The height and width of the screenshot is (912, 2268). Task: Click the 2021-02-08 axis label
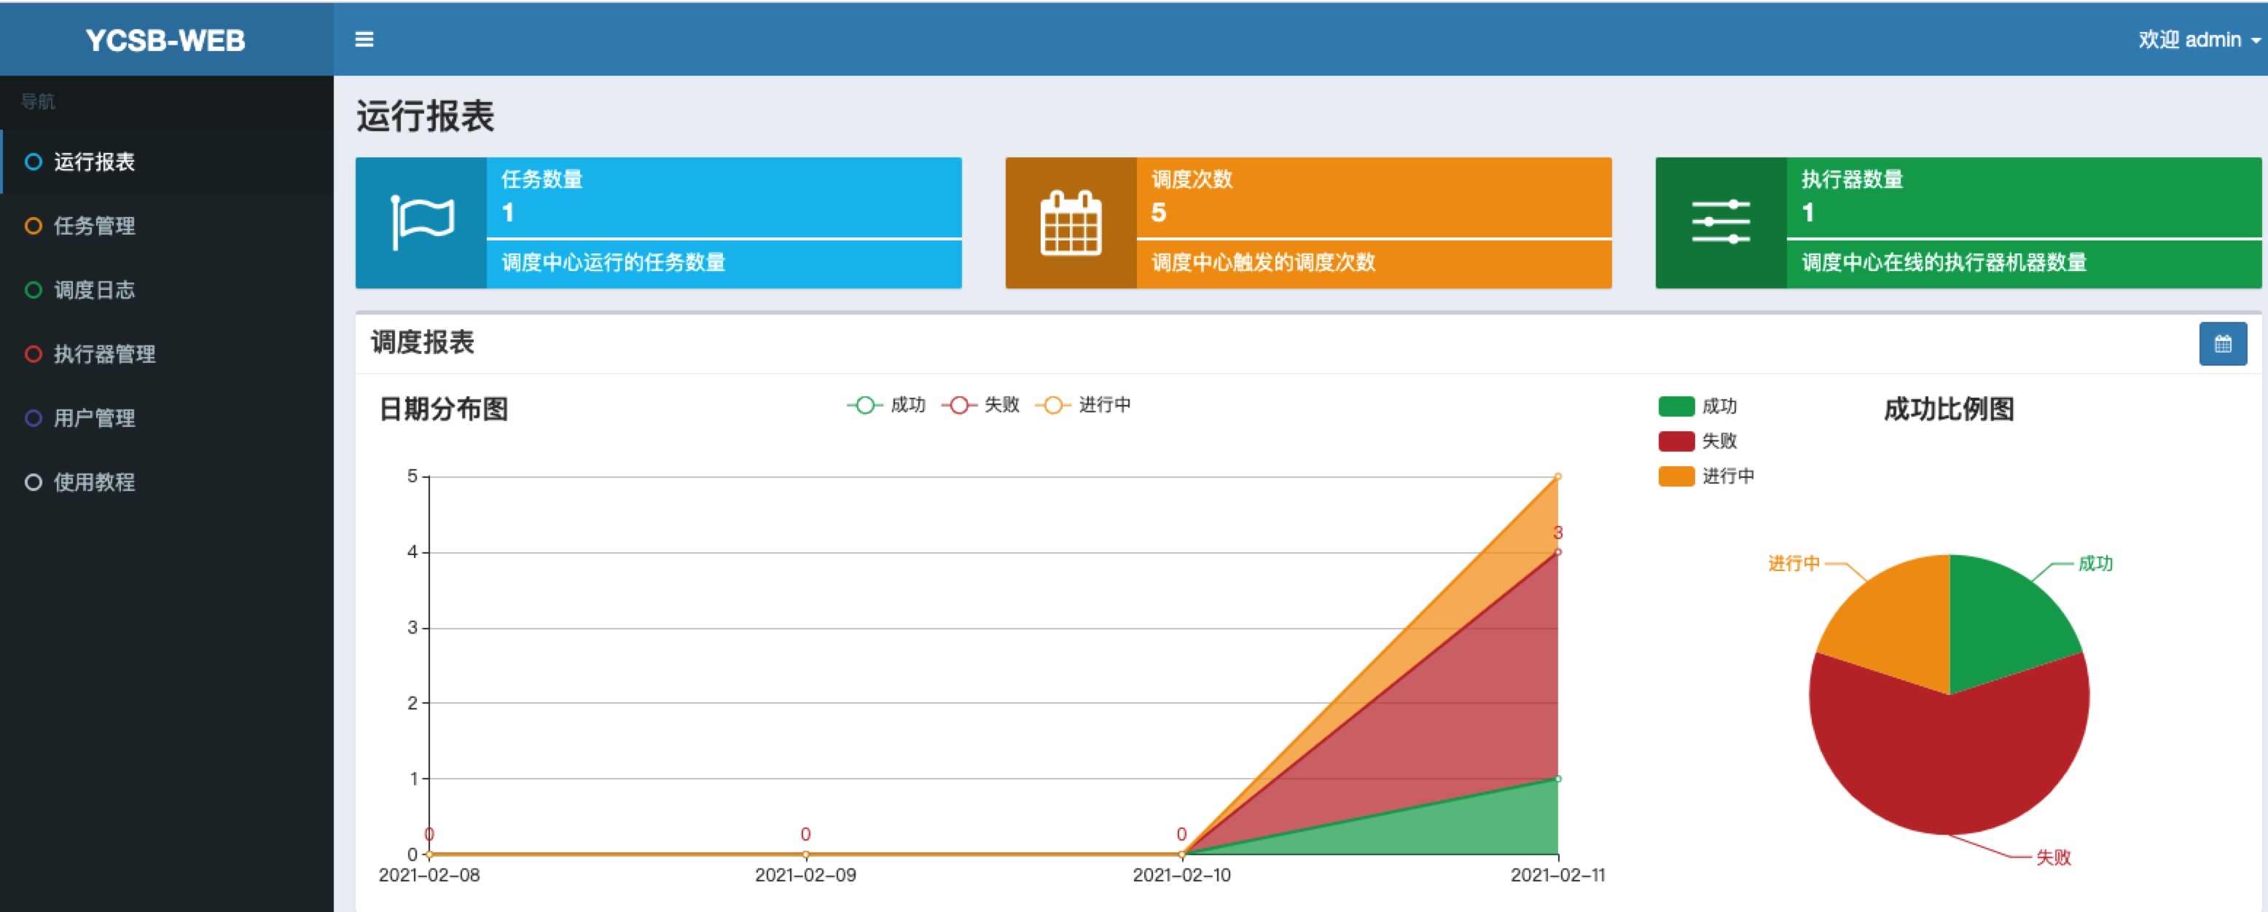[x=429, y=875]
